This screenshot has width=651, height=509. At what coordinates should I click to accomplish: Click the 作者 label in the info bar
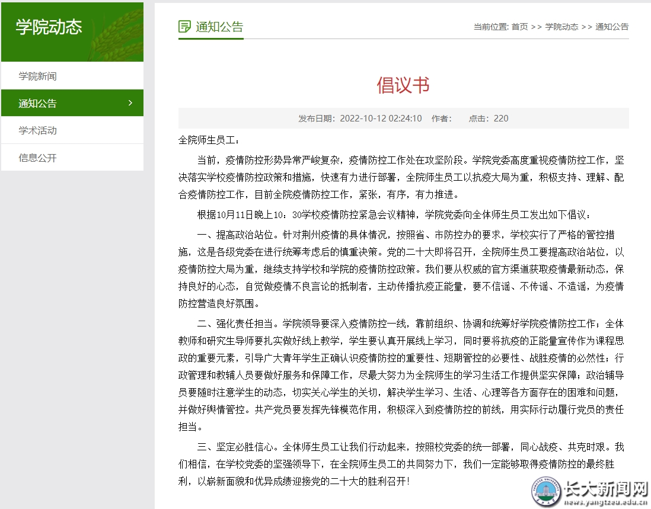[x=442, y=119]
